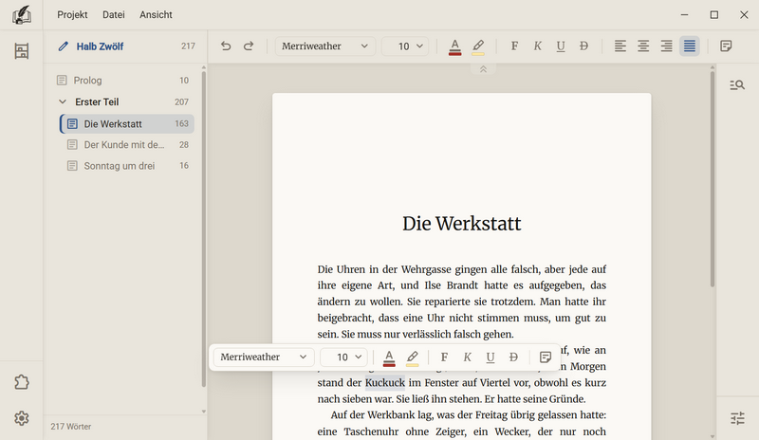
Task: Redo the last undone edit
Action: pyautogui.click(x=249, y=46)
